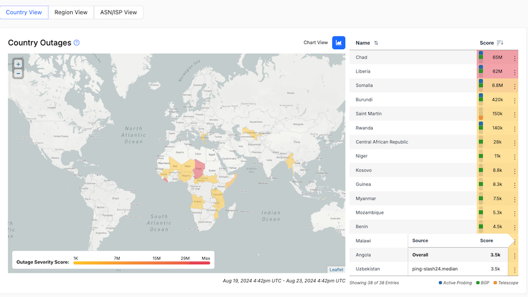Toggle the Chart View button
The height and width of the screenshot is (297, 528).
click(339, 42)
